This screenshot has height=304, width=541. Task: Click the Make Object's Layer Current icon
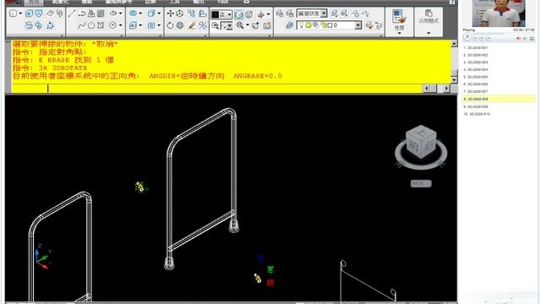(369, 25)
